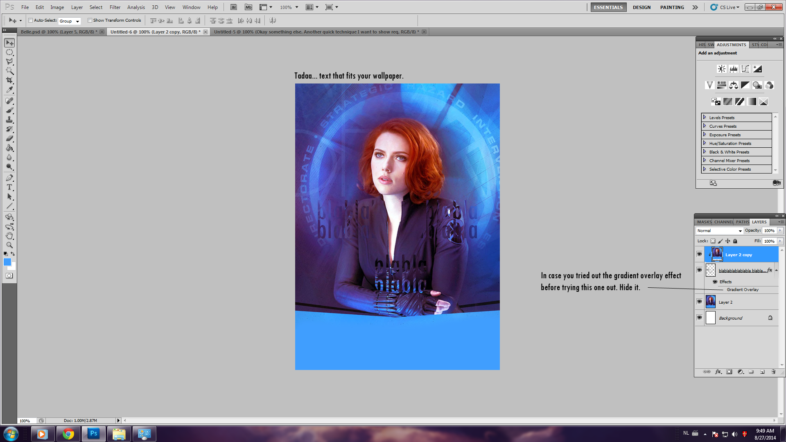Open the Filter menu
Screen dimensions: 786x442
click(115, 7)
